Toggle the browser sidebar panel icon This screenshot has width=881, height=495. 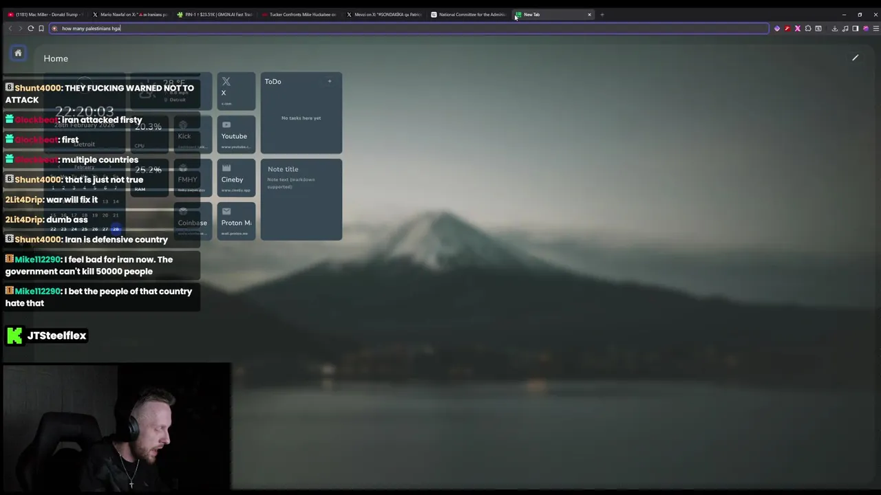tap(855, 28)
